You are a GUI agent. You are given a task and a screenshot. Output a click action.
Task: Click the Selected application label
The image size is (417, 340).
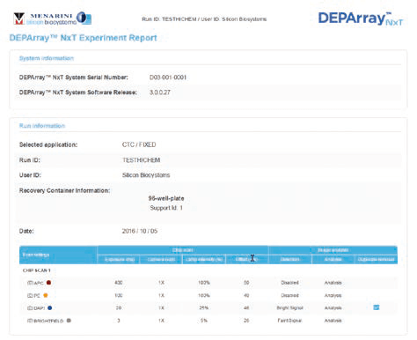coord(48,144)
